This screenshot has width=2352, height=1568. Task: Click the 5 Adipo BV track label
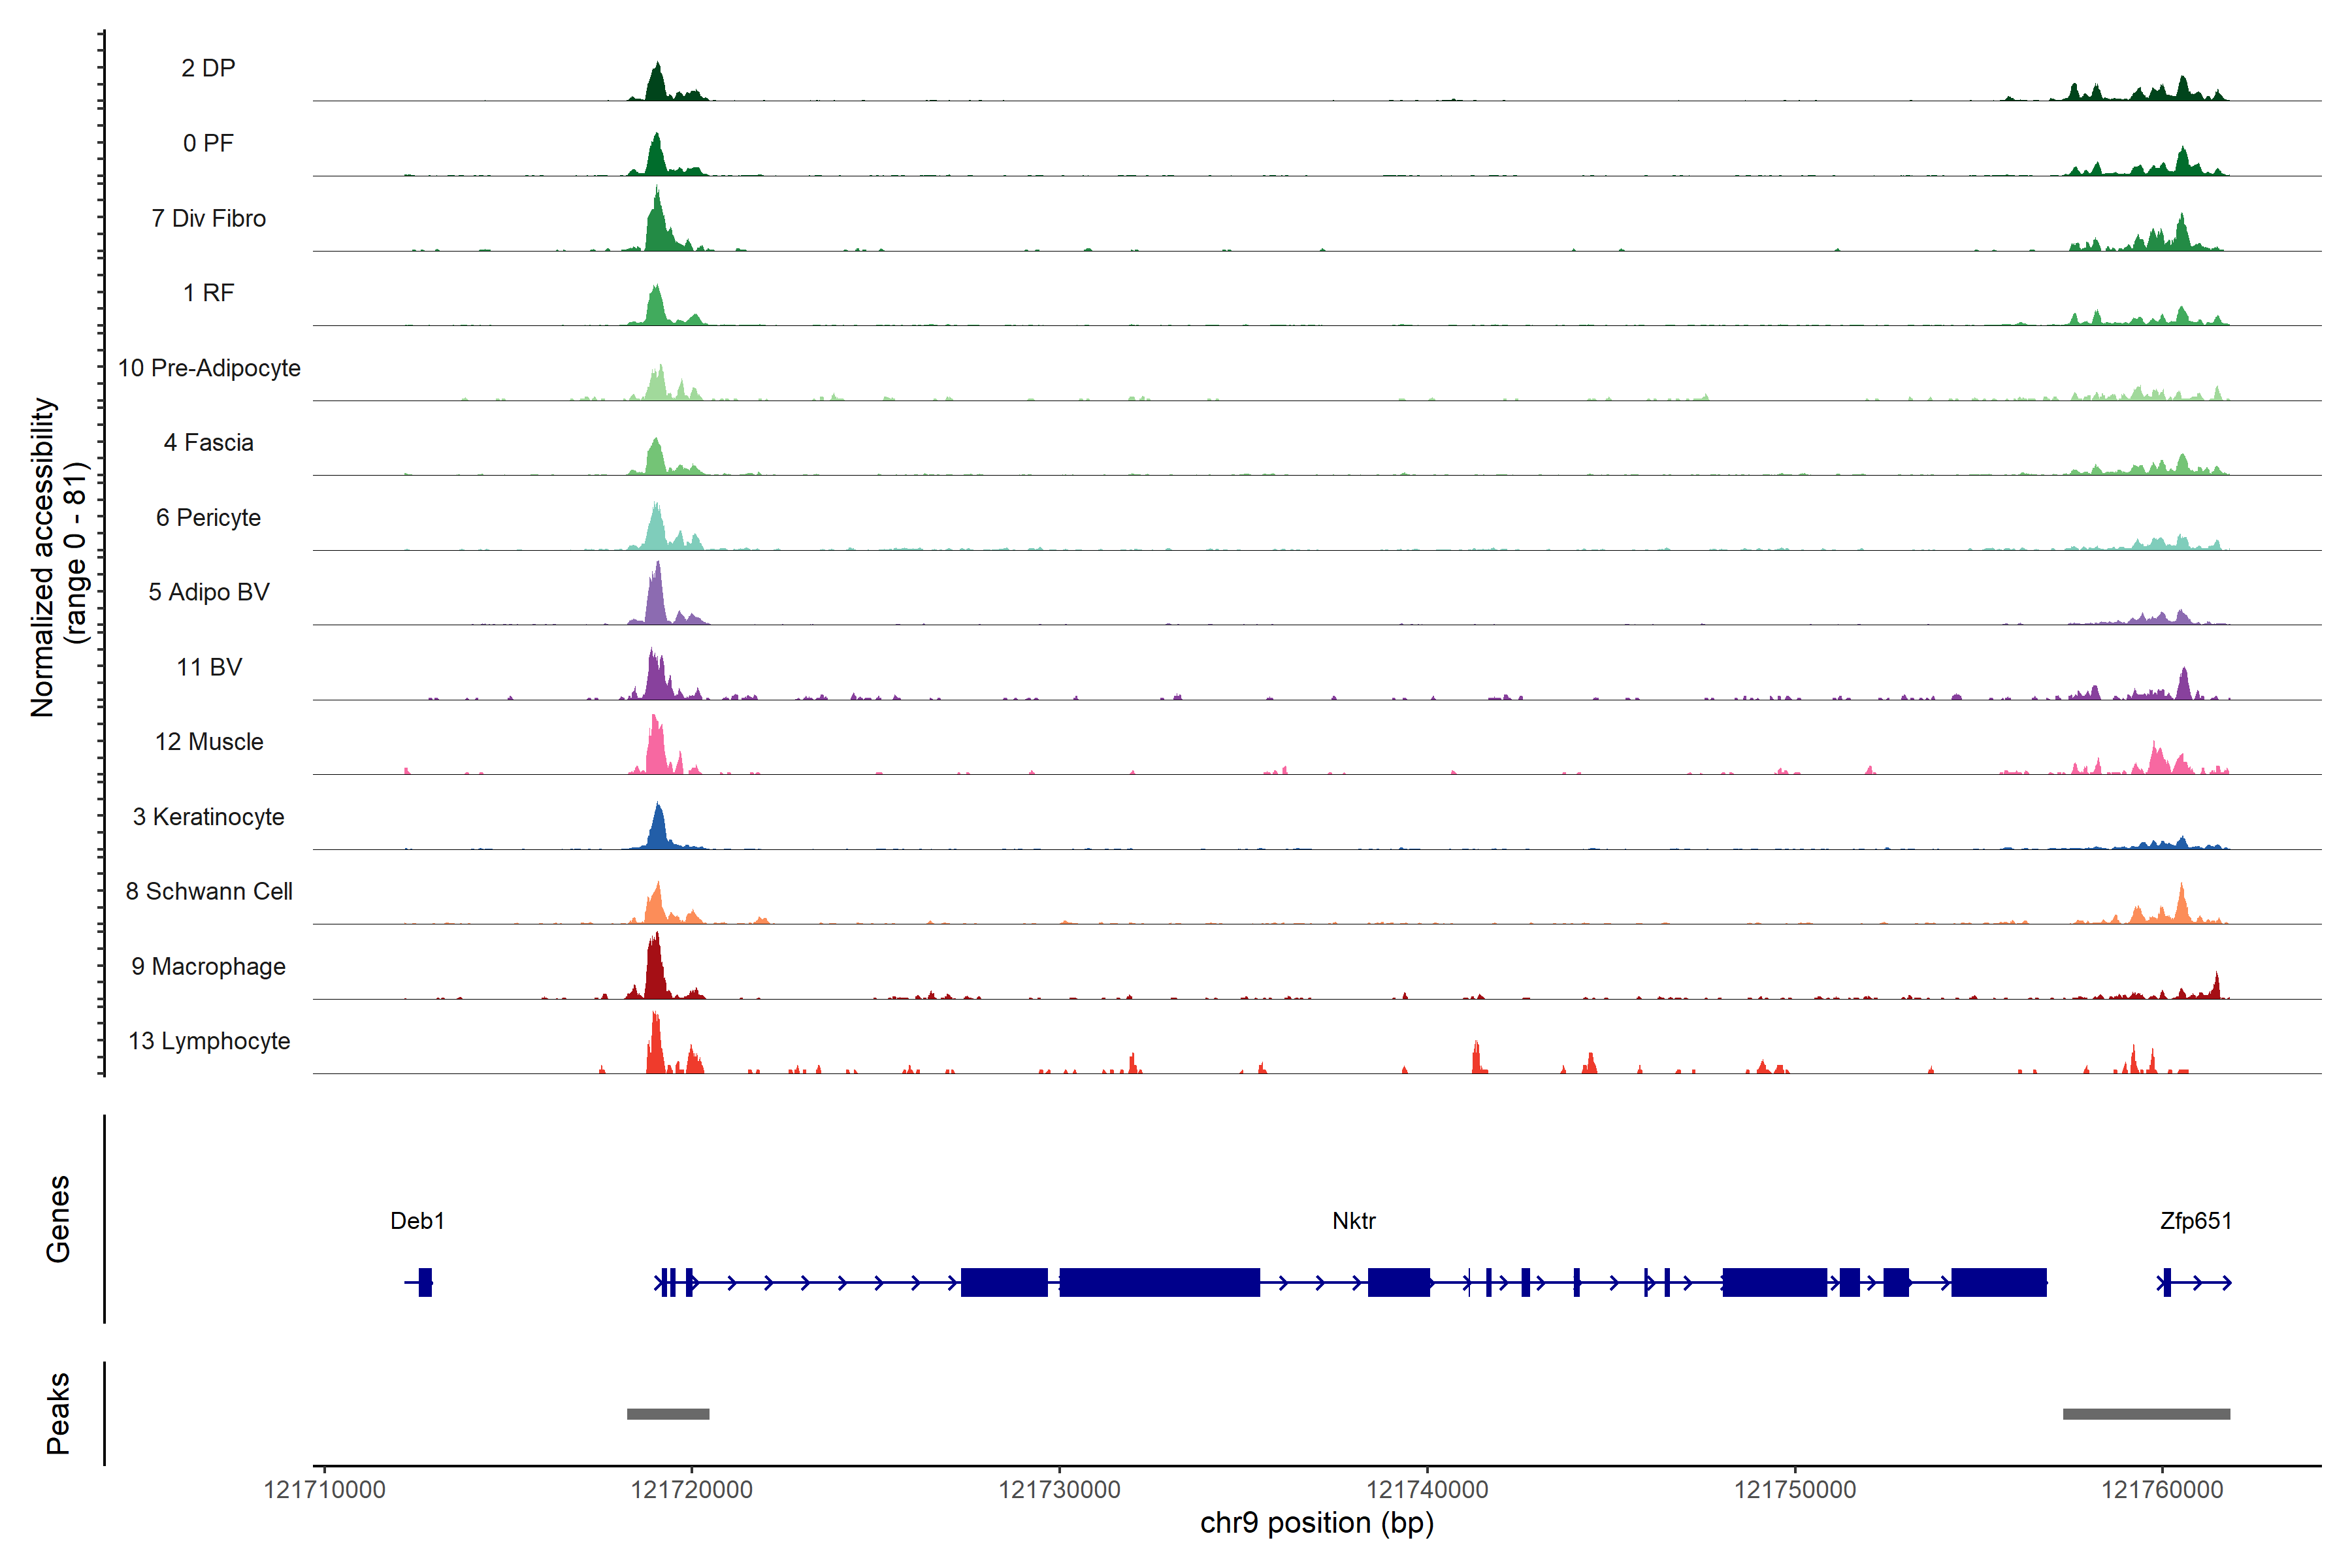[208, 592]
